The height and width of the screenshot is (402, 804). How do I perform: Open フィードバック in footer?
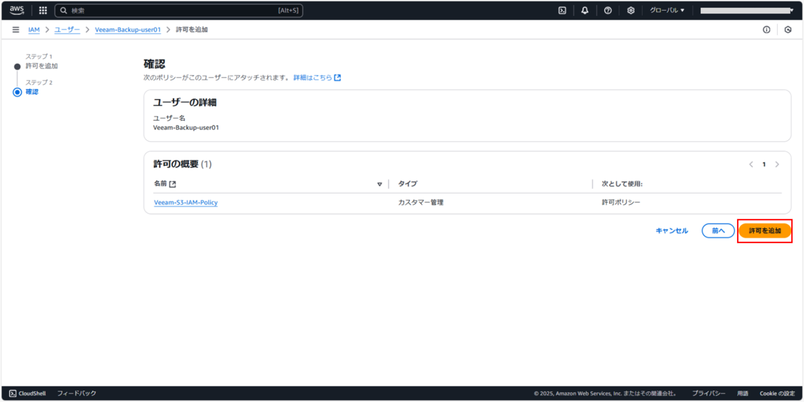click(76, 393)
